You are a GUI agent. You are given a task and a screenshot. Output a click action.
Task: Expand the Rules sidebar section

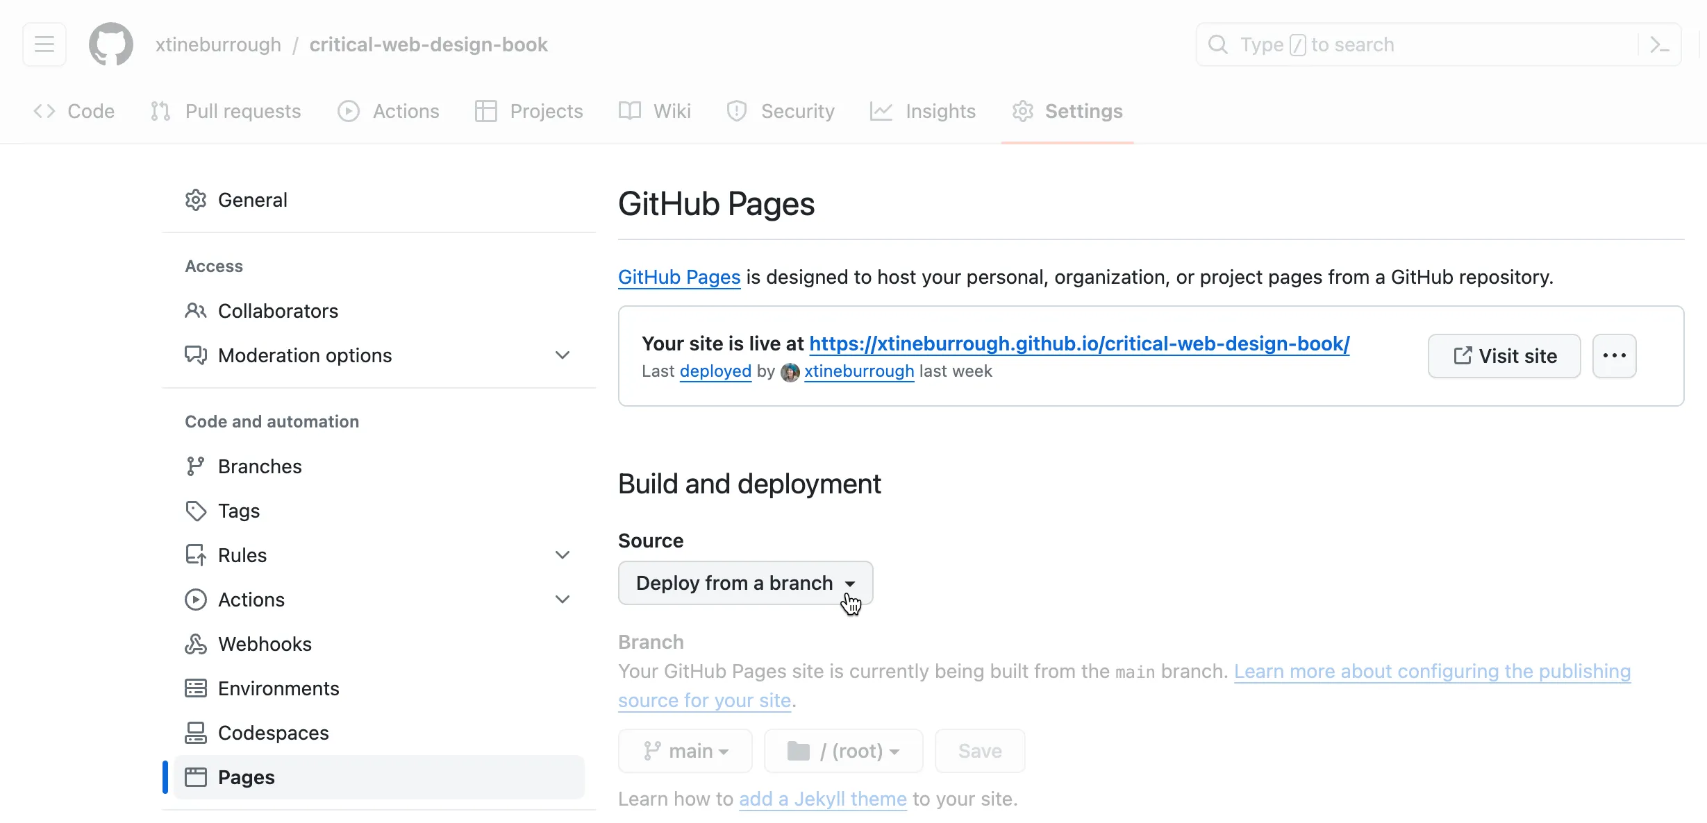(x=563, y=555)
